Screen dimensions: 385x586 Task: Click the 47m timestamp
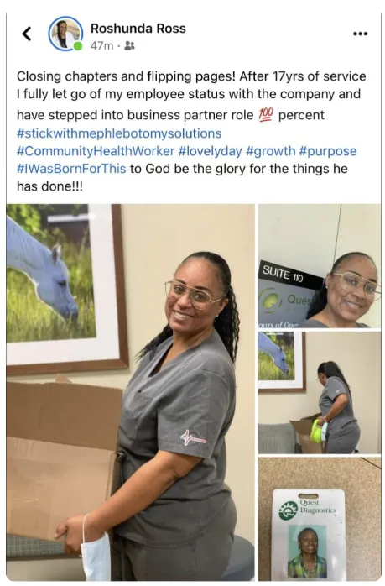[x=101, y=46]
